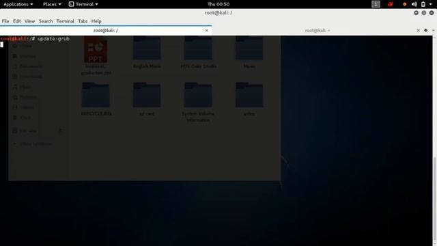Click the battery status icon
Screen dimensions: 437x246
pos(423,4)
